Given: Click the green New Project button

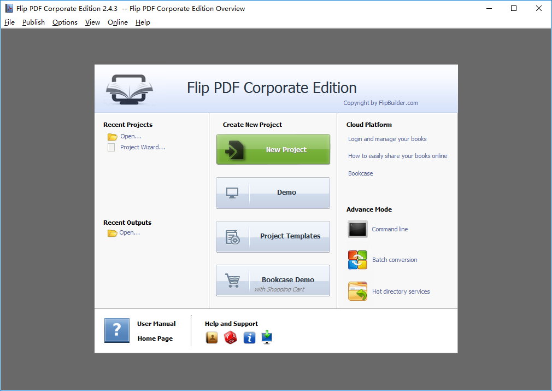Looking at the screenshot, I should click(273, 149).
